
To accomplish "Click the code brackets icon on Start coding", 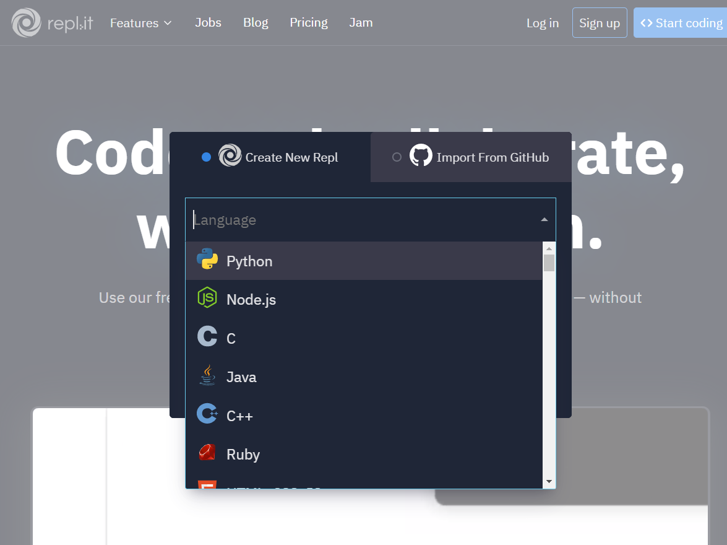I will tap(647, 23).
